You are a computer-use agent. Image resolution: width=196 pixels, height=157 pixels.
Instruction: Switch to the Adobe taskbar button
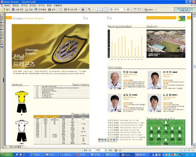tap(127, 155)
